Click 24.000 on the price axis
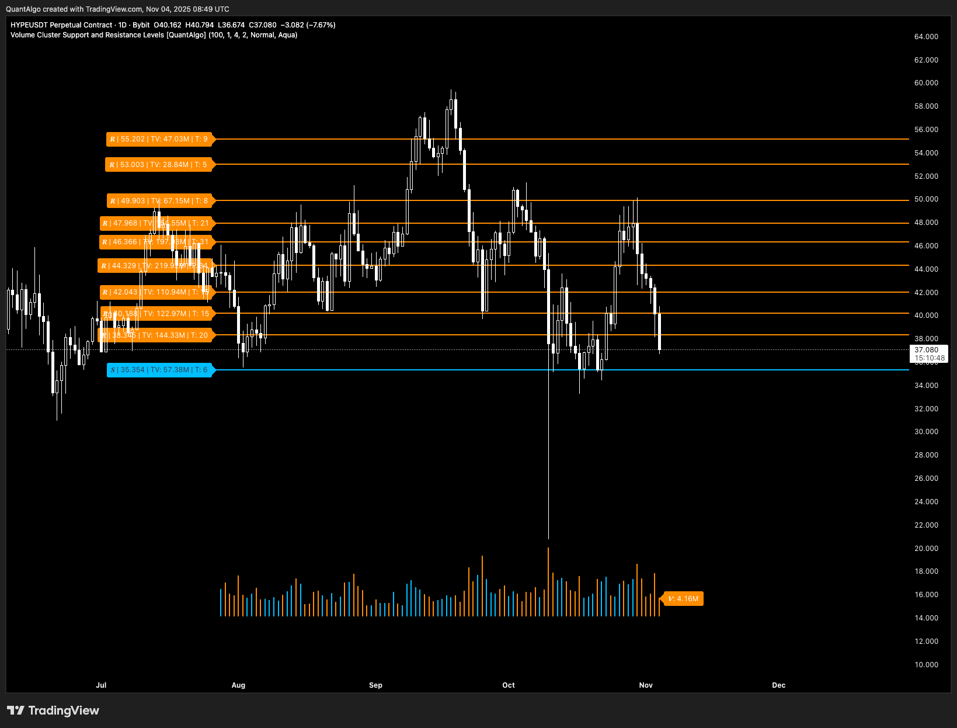Image resolution: width=957 pixels, height=728 pixels. 926,502
